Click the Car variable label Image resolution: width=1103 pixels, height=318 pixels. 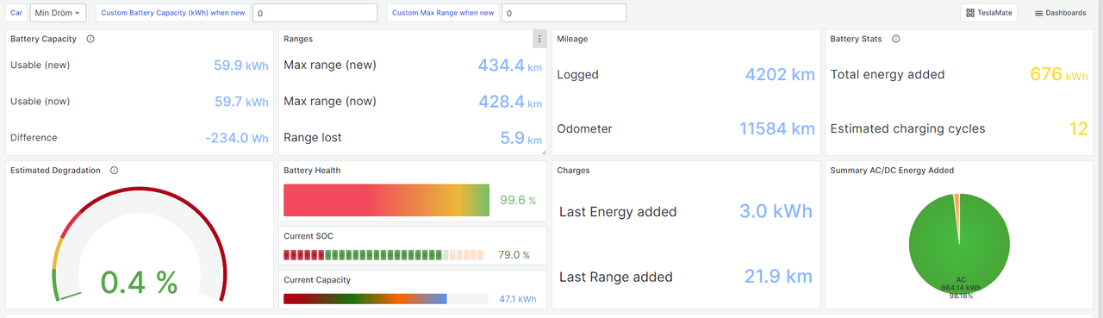click(16, 13)
